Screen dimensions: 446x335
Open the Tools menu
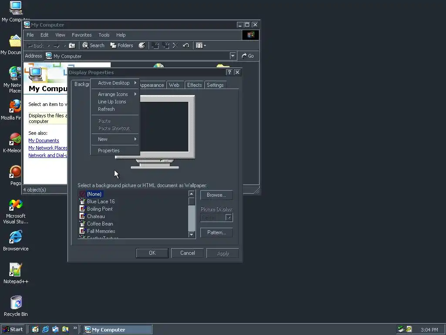pos(104,35)
